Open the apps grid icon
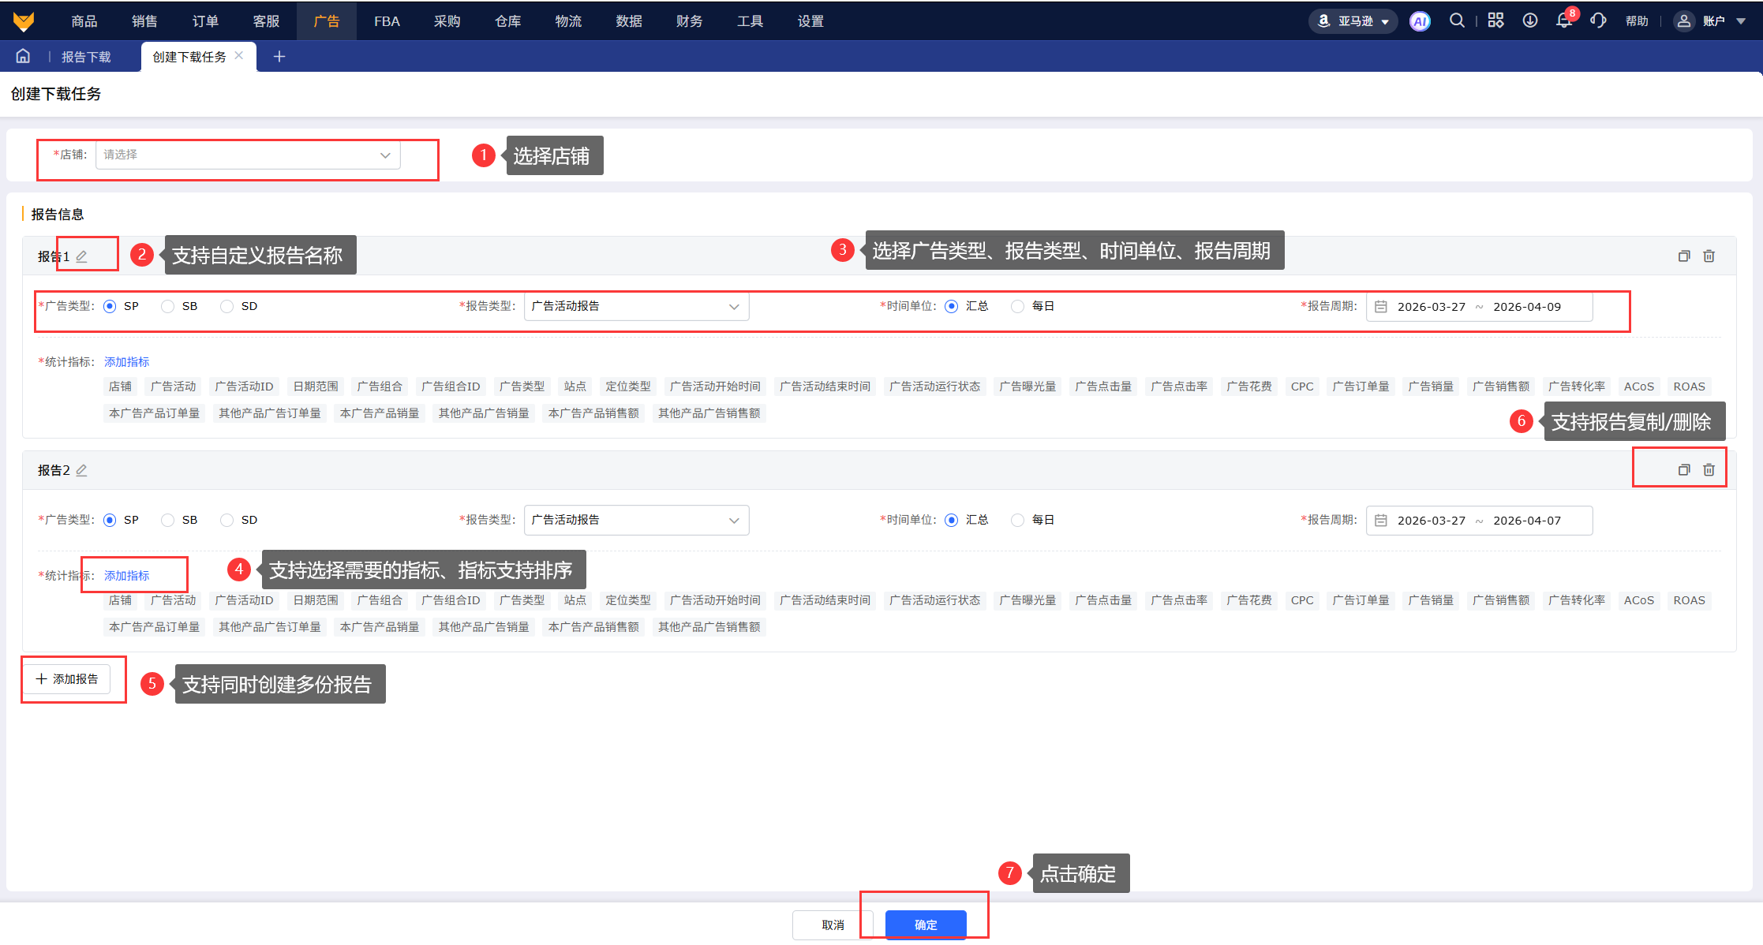 point(1495,21)
